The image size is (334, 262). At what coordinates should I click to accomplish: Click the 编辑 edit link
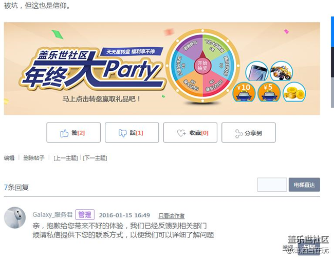coord(9,158)
